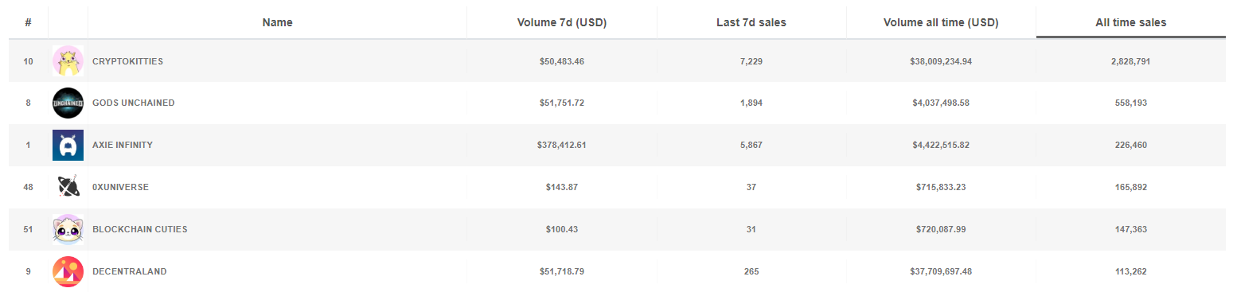Viewport: 1233px width, 292px height.
Task: Open the AXIE INFINITY project link
Action: coord(123,146)
